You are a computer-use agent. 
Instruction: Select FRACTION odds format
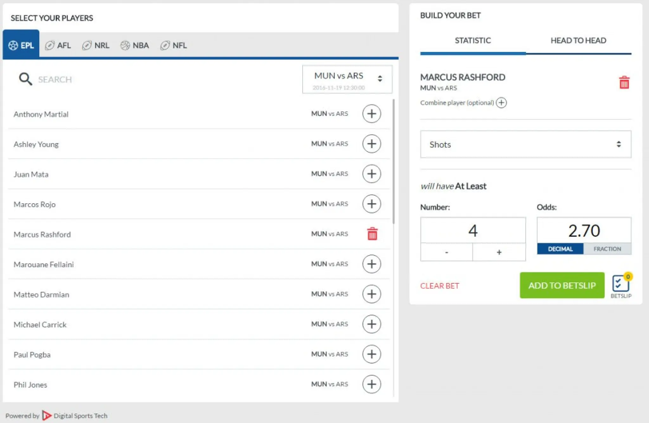607,249
